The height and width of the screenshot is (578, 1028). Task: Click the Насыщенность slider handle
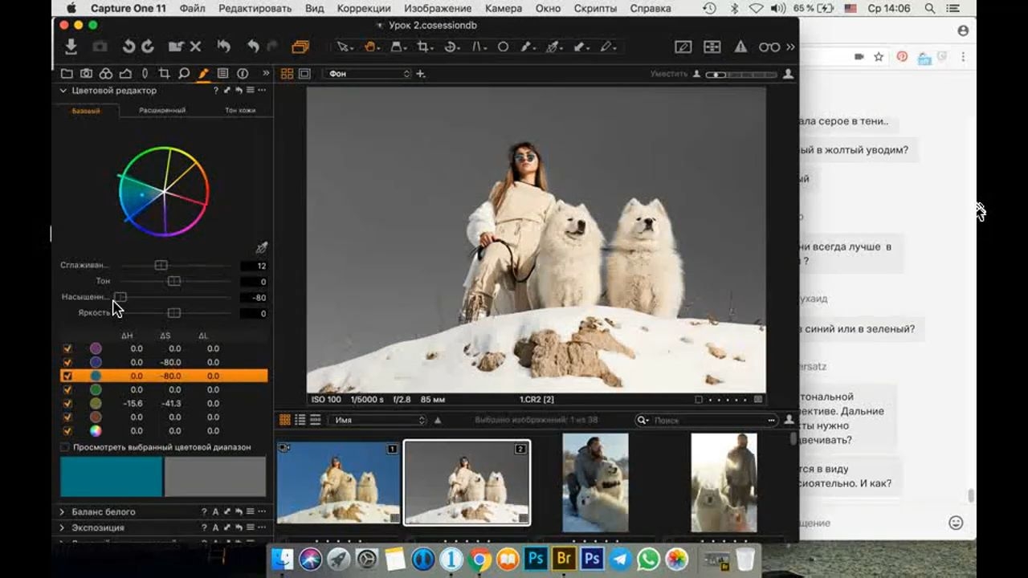pos(120,297)
